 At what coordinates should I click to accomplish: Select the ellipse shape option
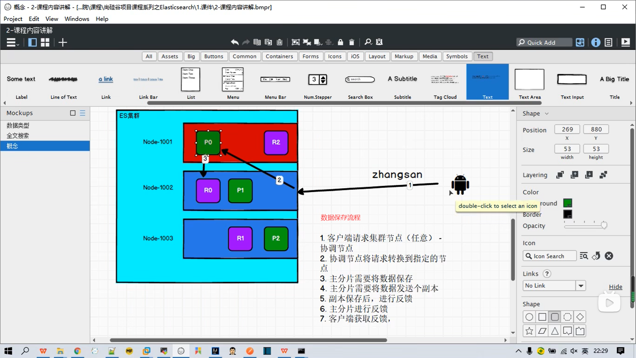tap(529, 317)
